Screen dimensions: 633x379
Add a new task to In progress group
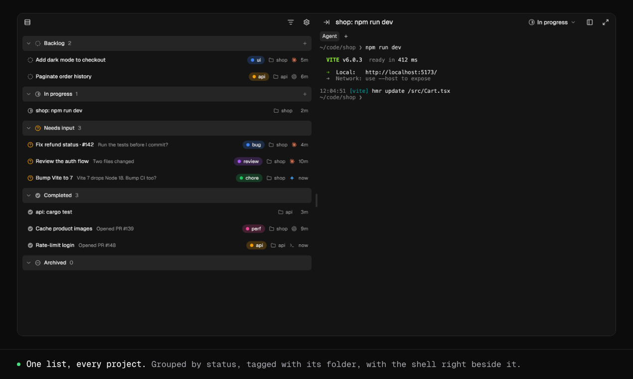305,94
